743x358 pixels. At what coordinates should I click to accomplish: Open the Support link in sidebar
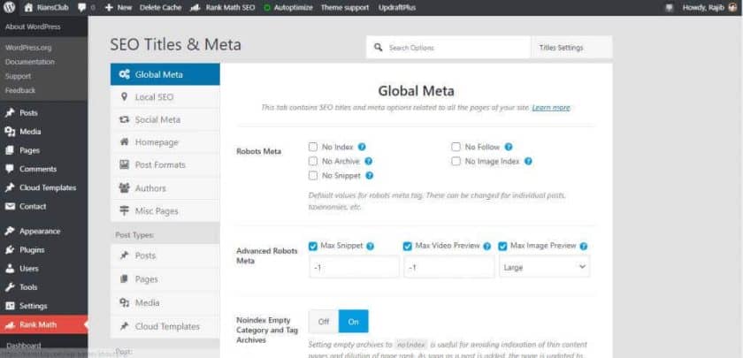point(18,76)
